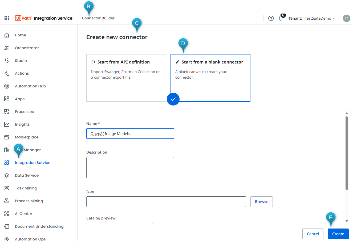Screen dimensions: 353x241
Task: Click the Automation Hub sidebar icon
Action: (7, 86)
